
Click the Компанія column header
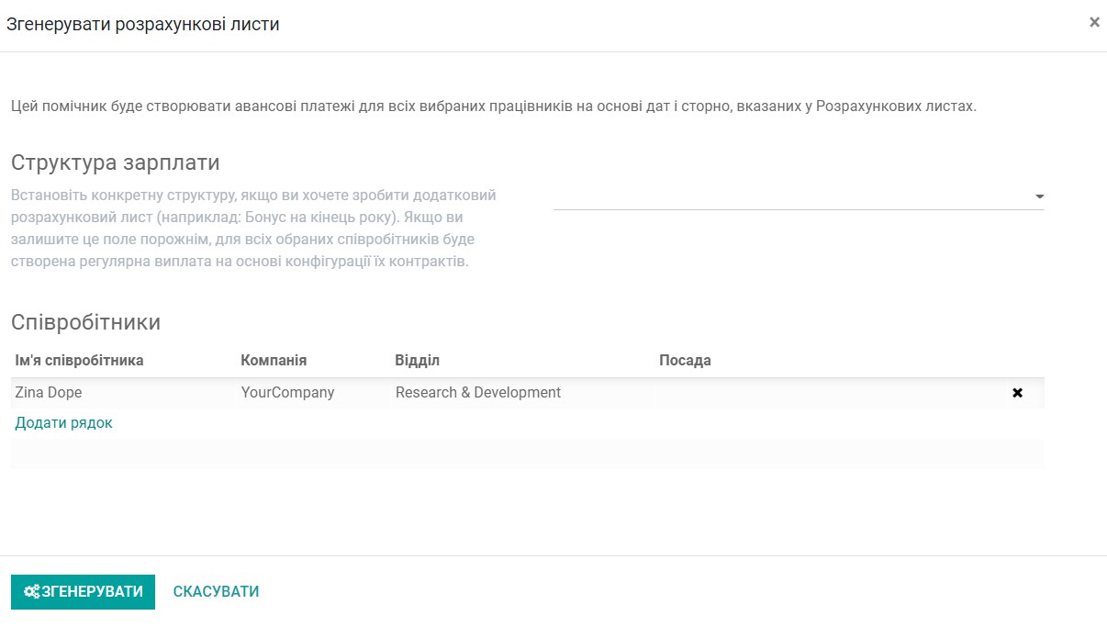click(273, 360)
